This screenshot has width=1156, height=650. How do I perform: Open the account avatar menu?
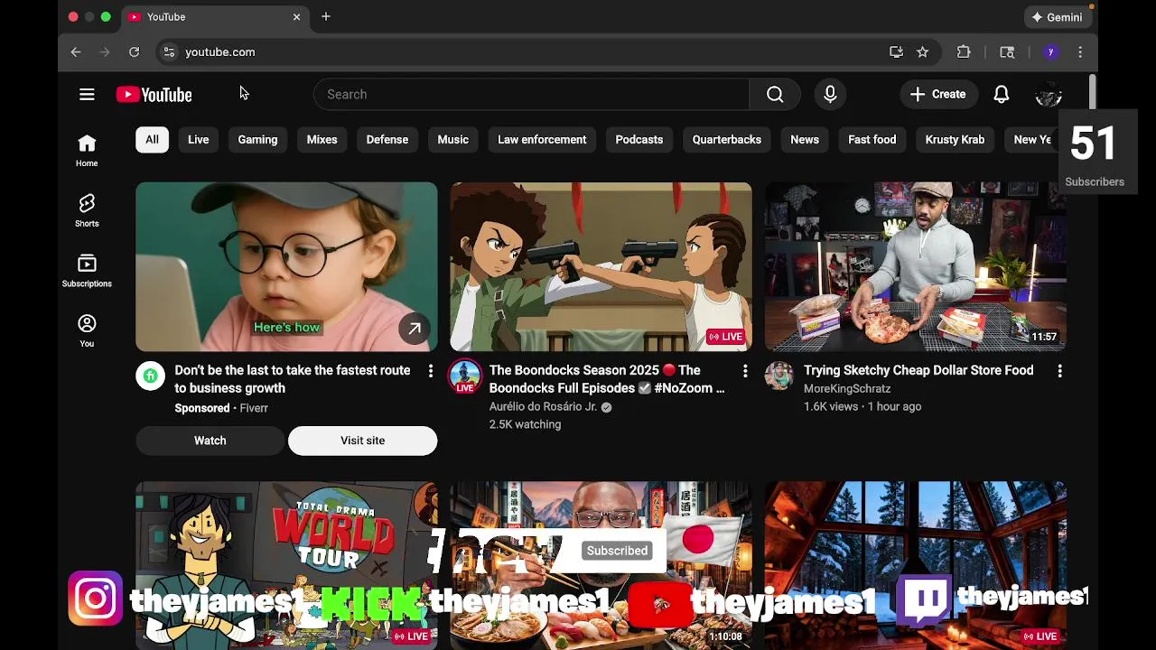point(1049,94)
